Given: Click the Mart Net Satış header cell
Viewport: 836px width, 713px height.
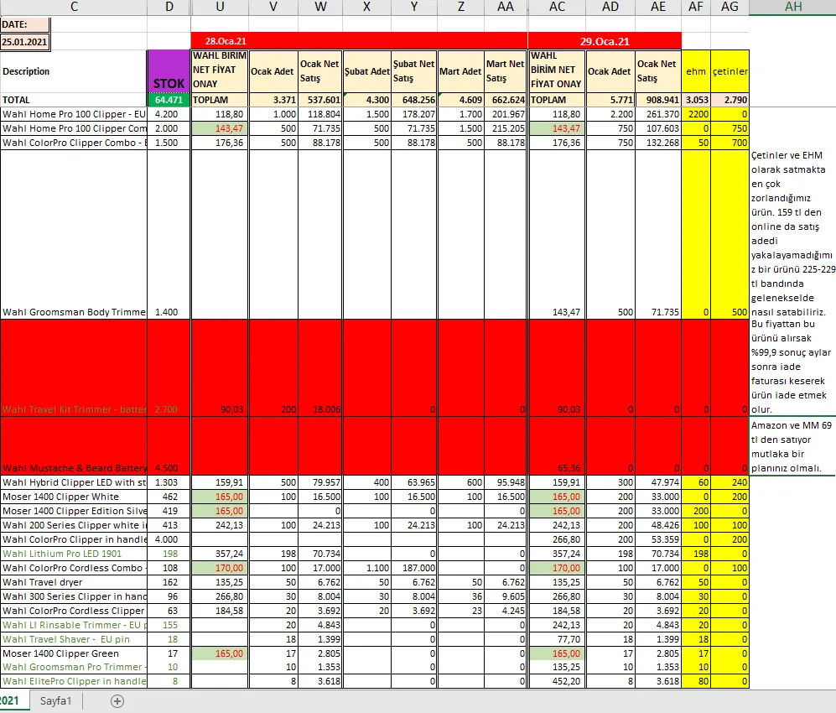Looking at the screenshot, I should pos(505,71).
